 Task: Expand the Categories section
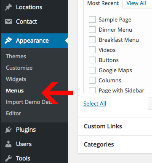click(115, 144)
